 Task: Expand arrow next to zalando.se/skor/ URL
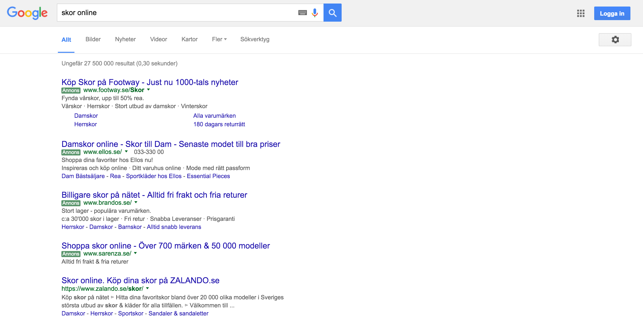click(x=147, y=288)
